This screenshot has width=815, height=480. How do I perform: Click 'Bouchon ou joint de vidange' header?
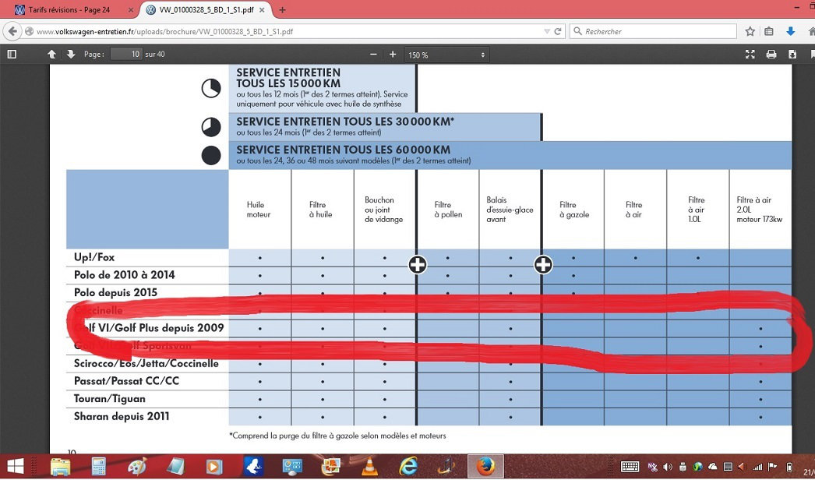[x=383, y=210]
